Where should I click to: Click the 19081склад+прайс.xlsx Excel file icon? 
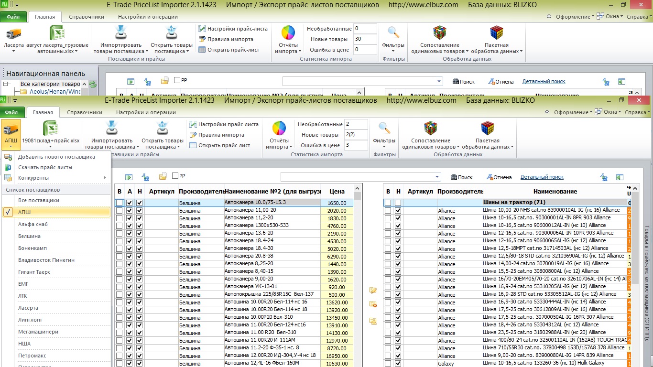coord(51,128)
